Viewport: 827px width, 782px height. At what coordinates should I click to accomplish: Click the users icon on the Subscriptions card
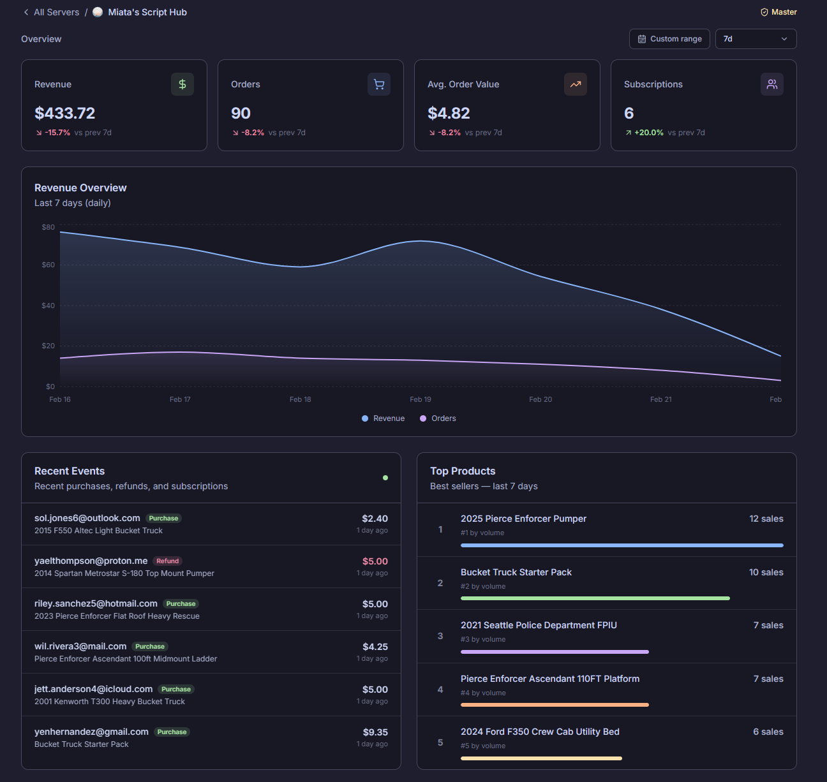(772, 84)
